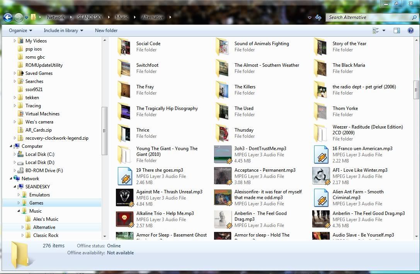This screenshot has width=420, height=274.
Task: Click New folder button
Action: point(106,30)
